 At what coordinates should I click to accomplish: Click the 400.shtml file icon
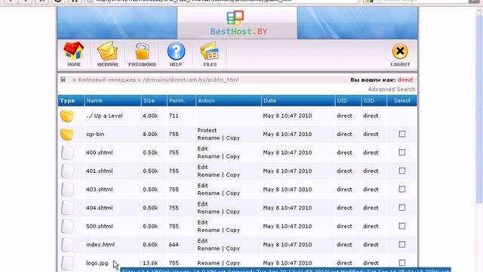point(67,153)
